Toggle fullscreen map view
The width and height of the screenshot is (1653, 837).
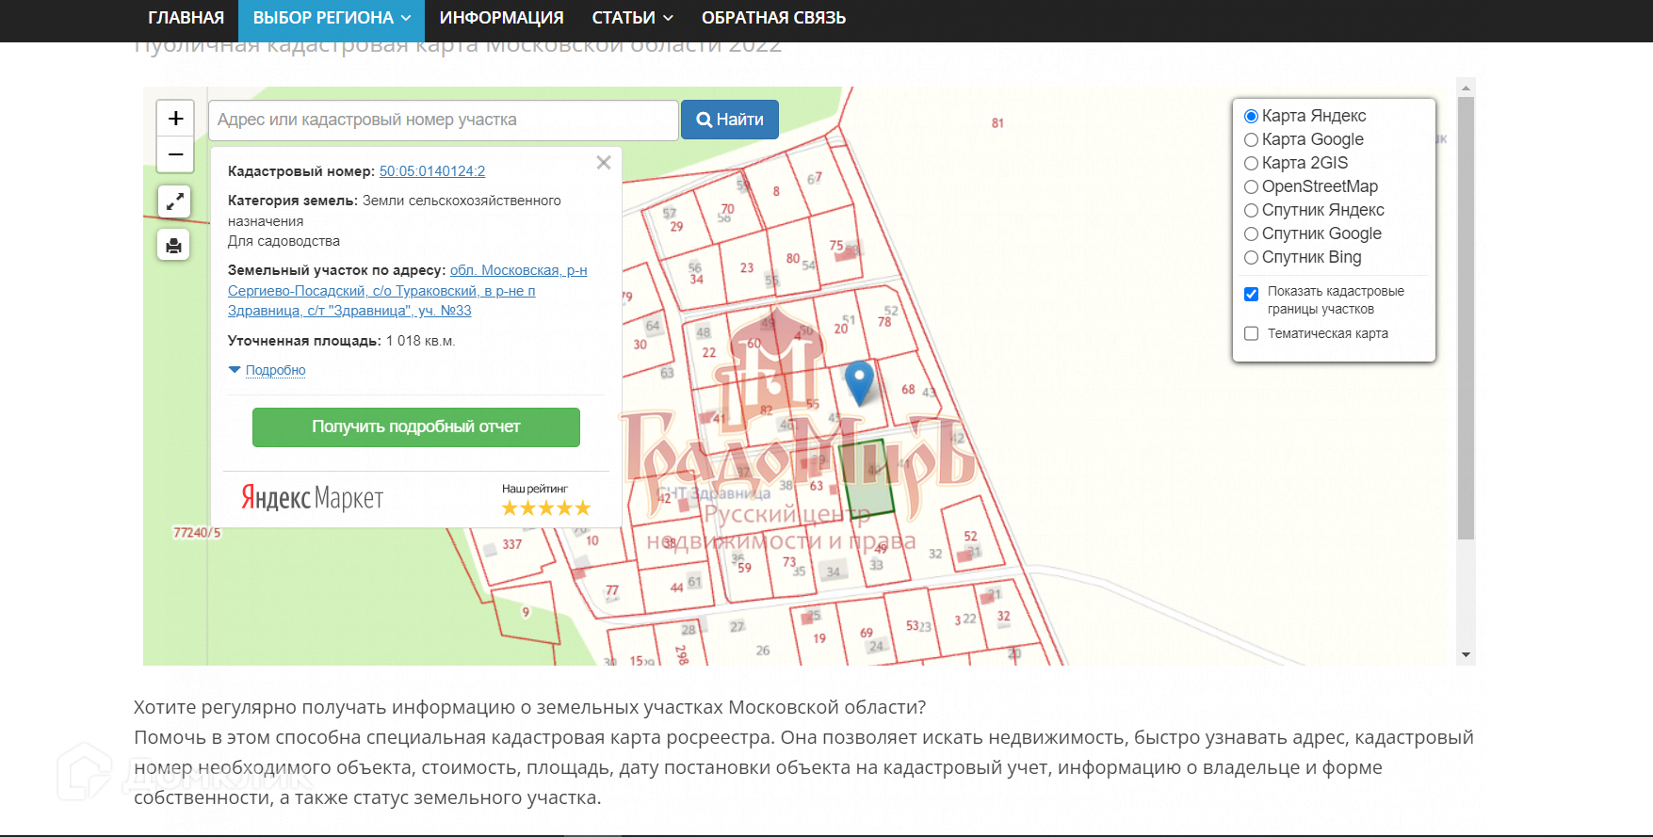174,201
